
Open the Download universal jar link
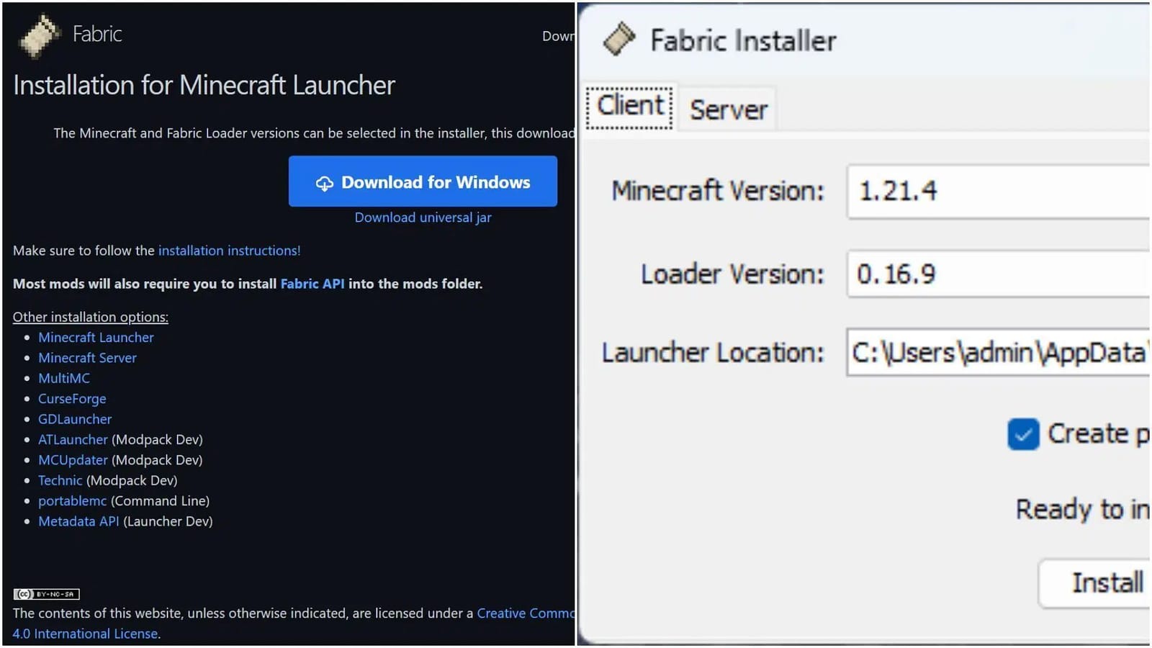(423, 217)
